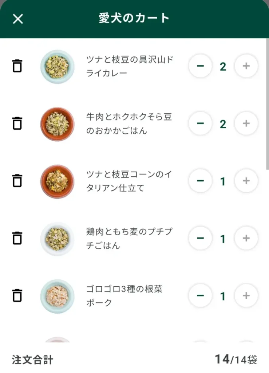Tap the ゴロゴロ3種の根菜ポーク food image
Screen dimensions: 269x373
coord(57,296)
